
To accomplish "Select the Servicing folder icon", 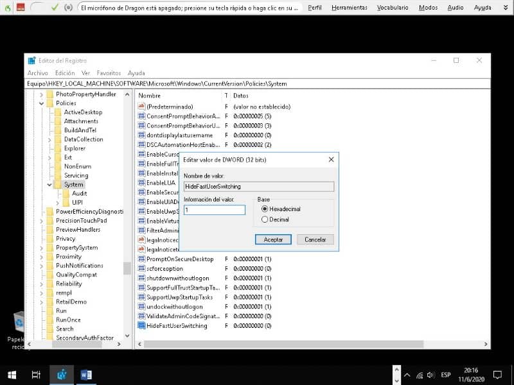I will [x=58, y=176].
